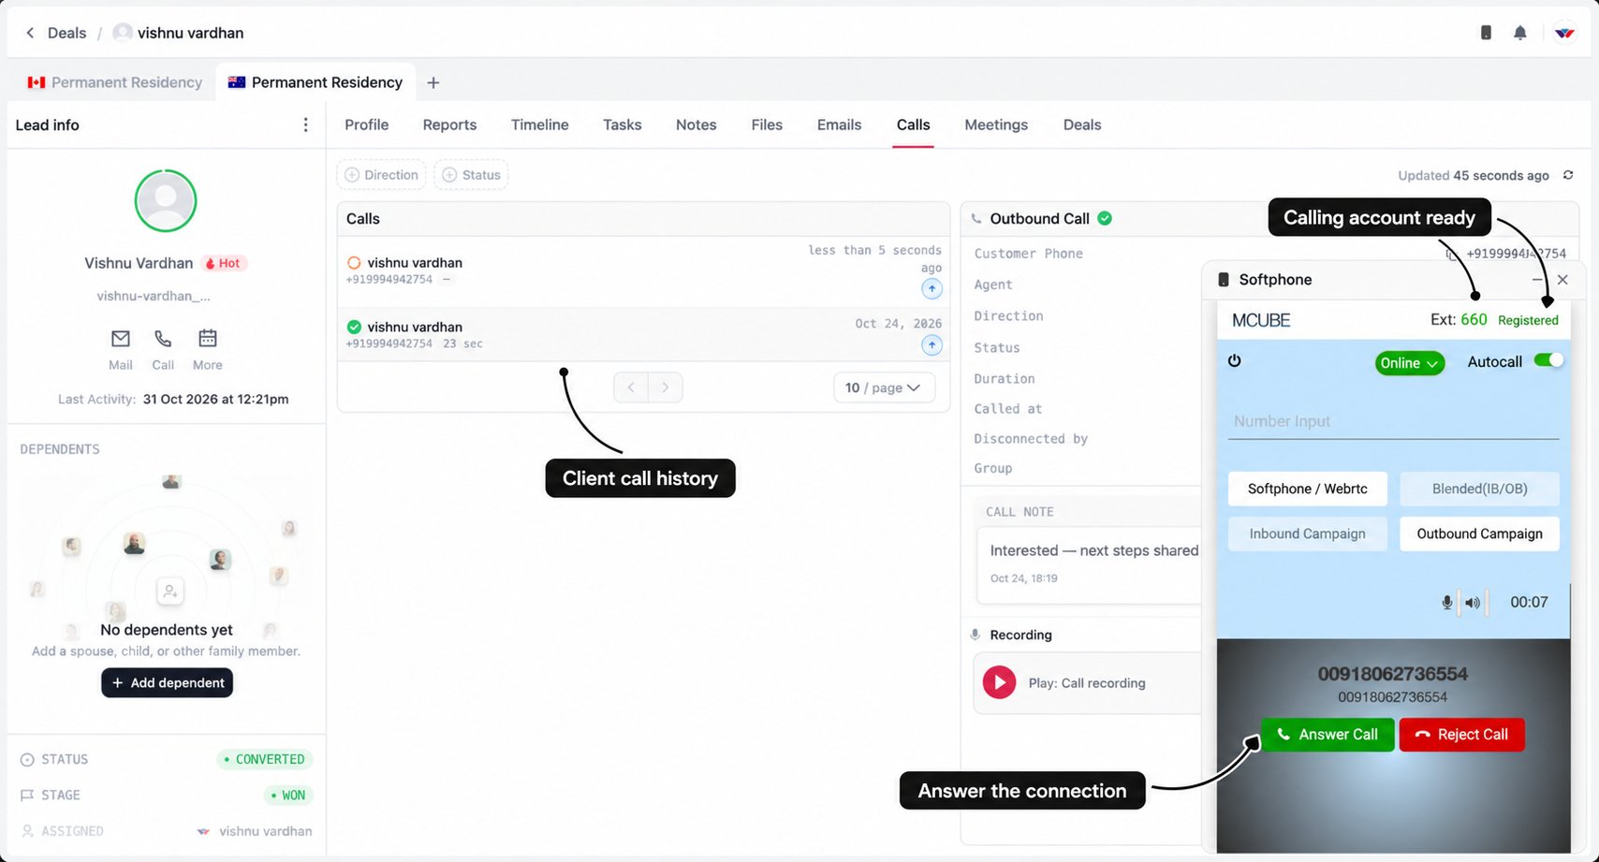Viewport: 1599px width, 862px height.
Task: Open the 10 / page dropdown
Action: tap(884, 387)
